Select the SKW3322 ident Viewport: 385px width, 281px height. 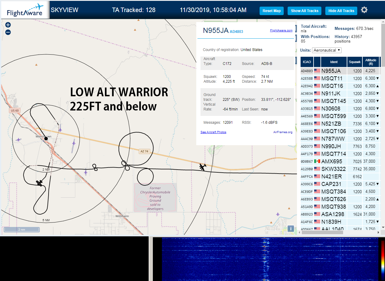pyautogui.click(x=333, y=169)
